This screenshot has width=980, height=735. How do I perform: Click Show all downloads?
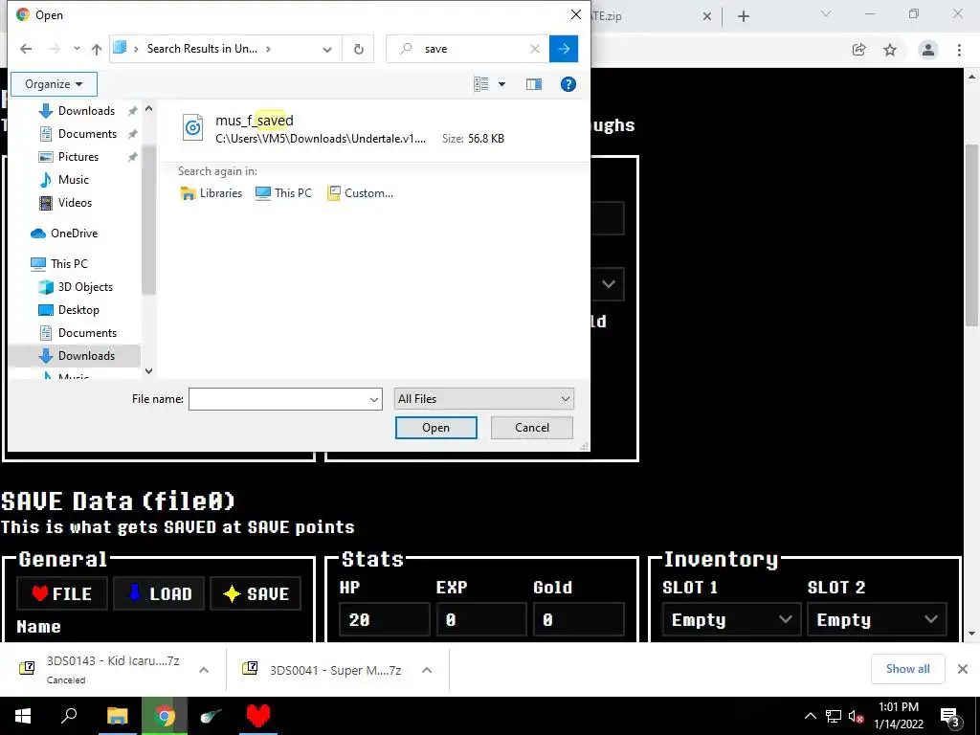(907, 669)
